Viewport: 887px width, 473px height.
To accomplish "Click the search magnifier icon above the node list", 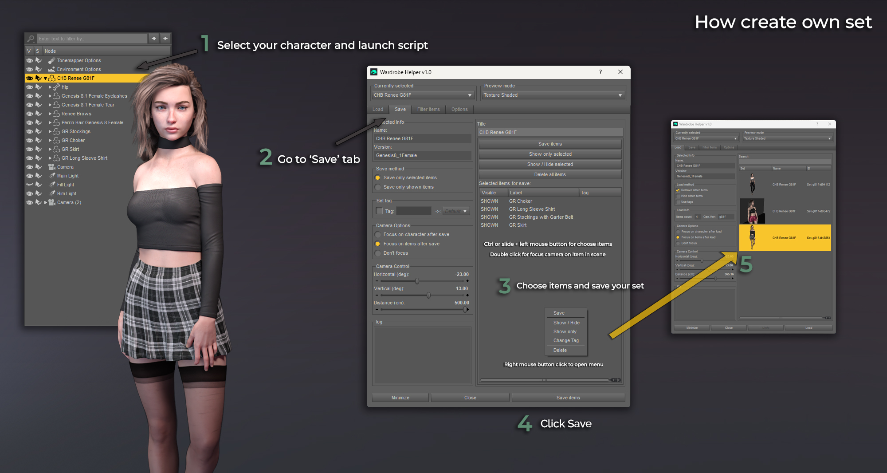I will 30,39.
